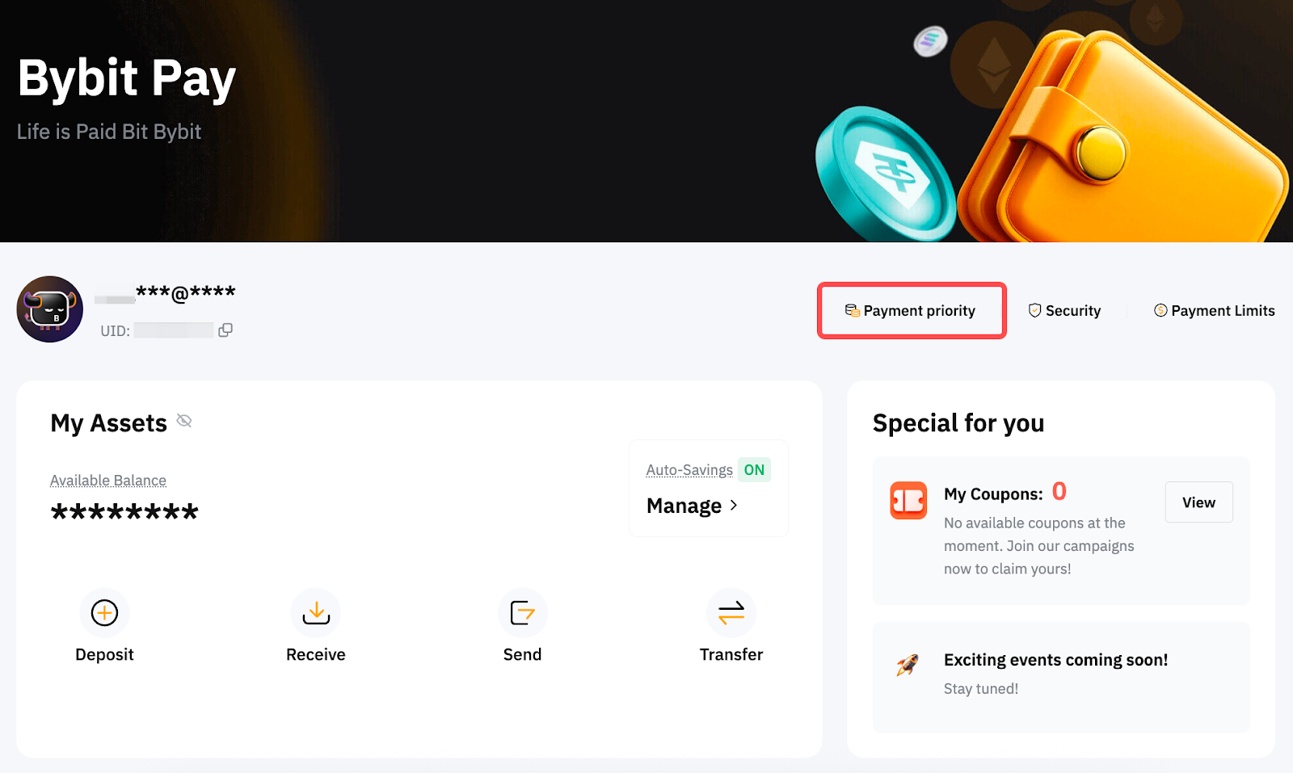The width and height of the screenshot is (1293, 773).
Task: Open the Payment Limits tab
Action: [1214, 310]
